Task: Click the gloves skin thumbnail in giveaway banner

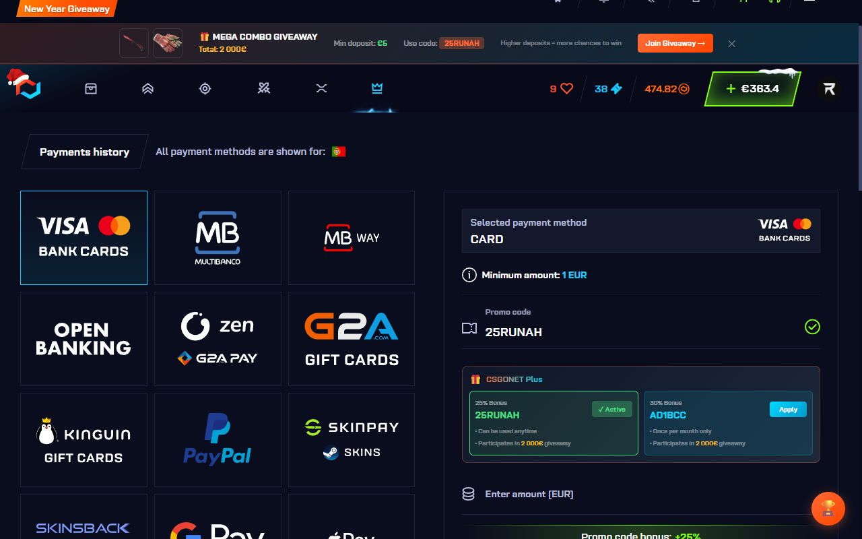Action: pos(168,43)
